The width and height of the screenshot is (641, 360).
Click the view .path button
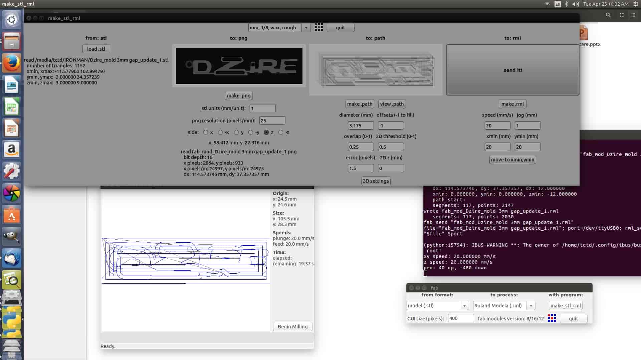coord(392,104)
